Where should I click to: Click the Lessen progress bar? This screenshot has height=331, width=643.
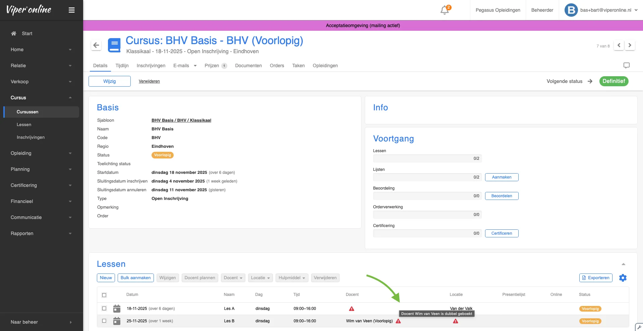click(427, 158)
